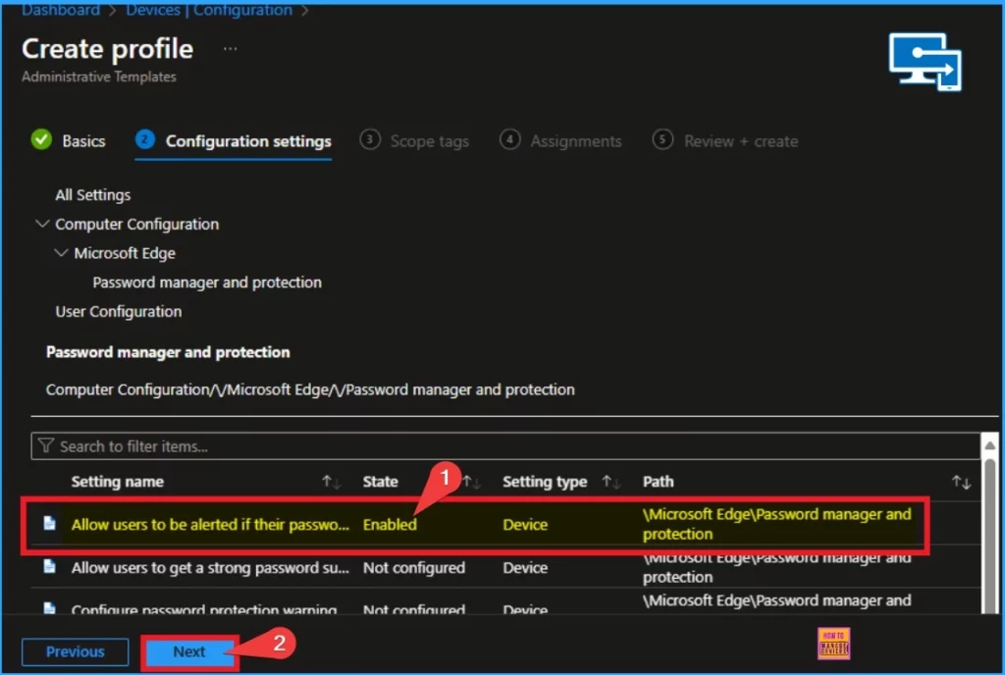Switch to the Scope tags step

(x=430, y=141)
